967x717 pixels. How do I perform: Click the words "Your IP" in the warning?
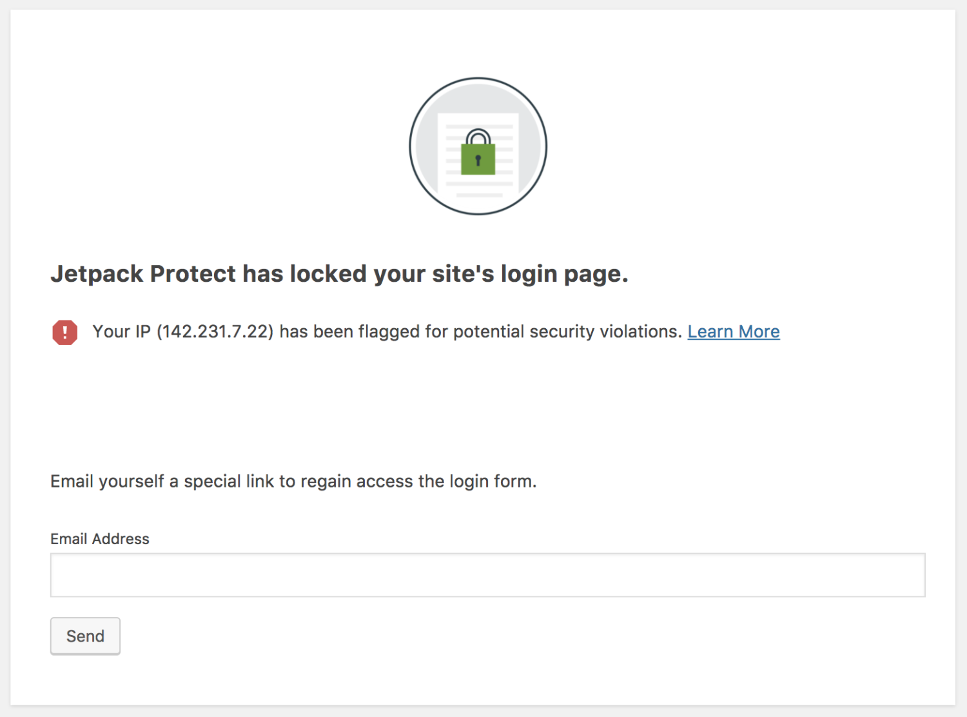tap(121, 331)
